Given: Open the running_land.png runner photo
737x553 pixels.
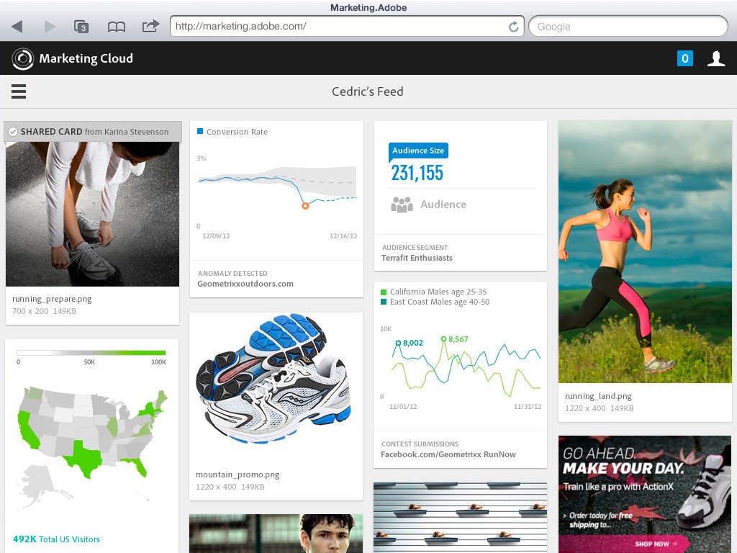Looking at the screenshot, I should tap(645, 251).
